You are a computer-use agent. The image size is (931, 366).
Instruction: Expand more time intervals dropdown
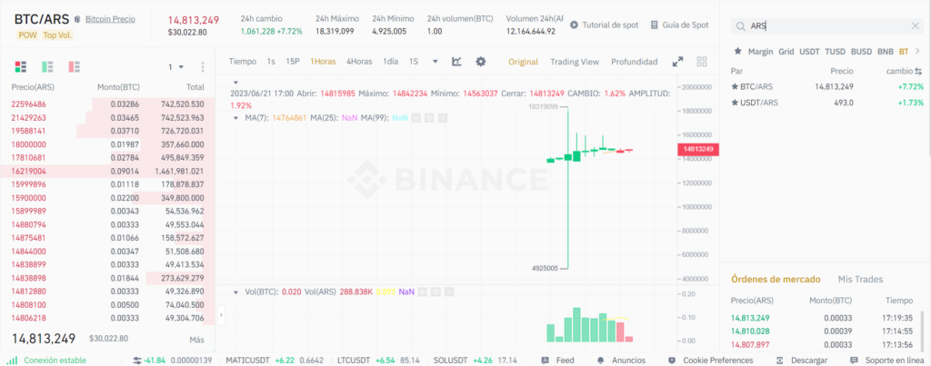coord(435,62)
